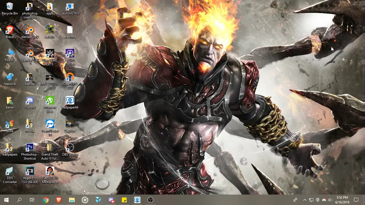Open the apps folder on desktop
This screenshot has height=205, width=365.
point(50,9)
